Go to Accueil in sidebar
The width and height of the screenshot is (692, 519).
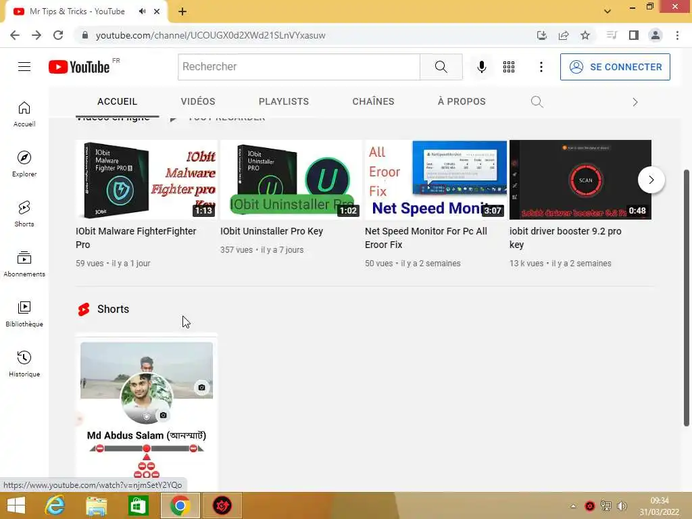click(24, 114)
